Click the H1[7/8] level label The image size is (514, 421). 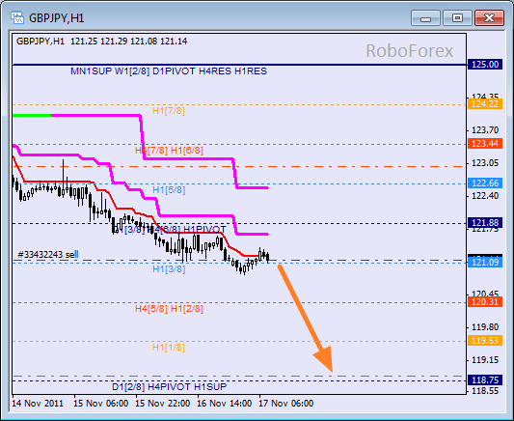point(169,111)
